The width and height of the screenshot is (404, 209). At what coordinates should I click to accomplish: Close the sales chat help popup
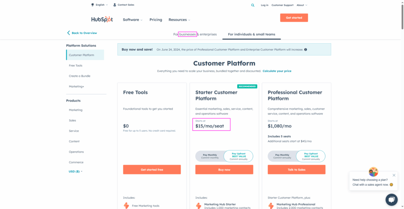(x=394, y=175)
